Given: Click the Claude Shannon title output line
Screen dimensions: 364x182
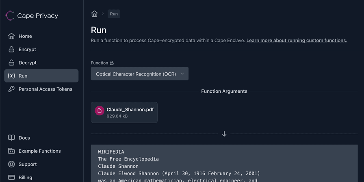Looking at the screenshot, I should (118, 166).
